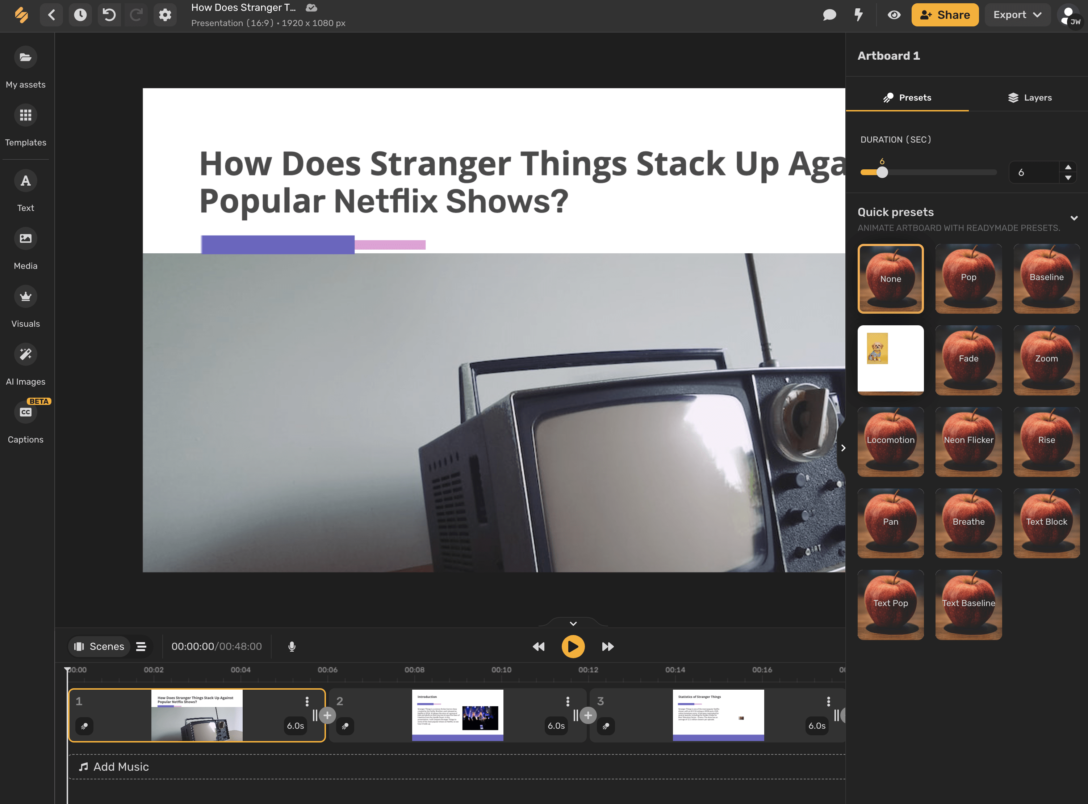This screenshot has height=804, width=1088.
Task: Redo the last undone action
Action: (x=137, y=15)
